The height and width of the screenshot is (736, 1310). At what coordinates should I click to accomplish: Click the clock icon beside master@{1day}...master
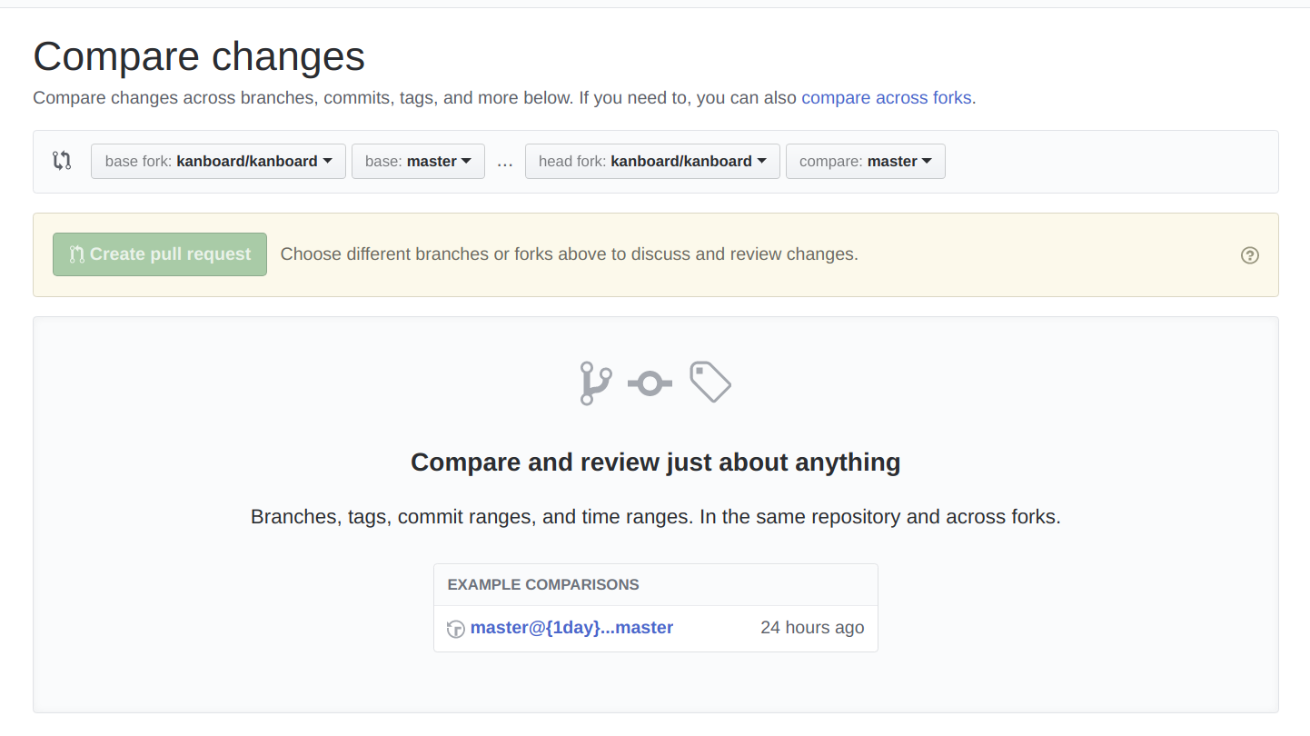(456, 629)
